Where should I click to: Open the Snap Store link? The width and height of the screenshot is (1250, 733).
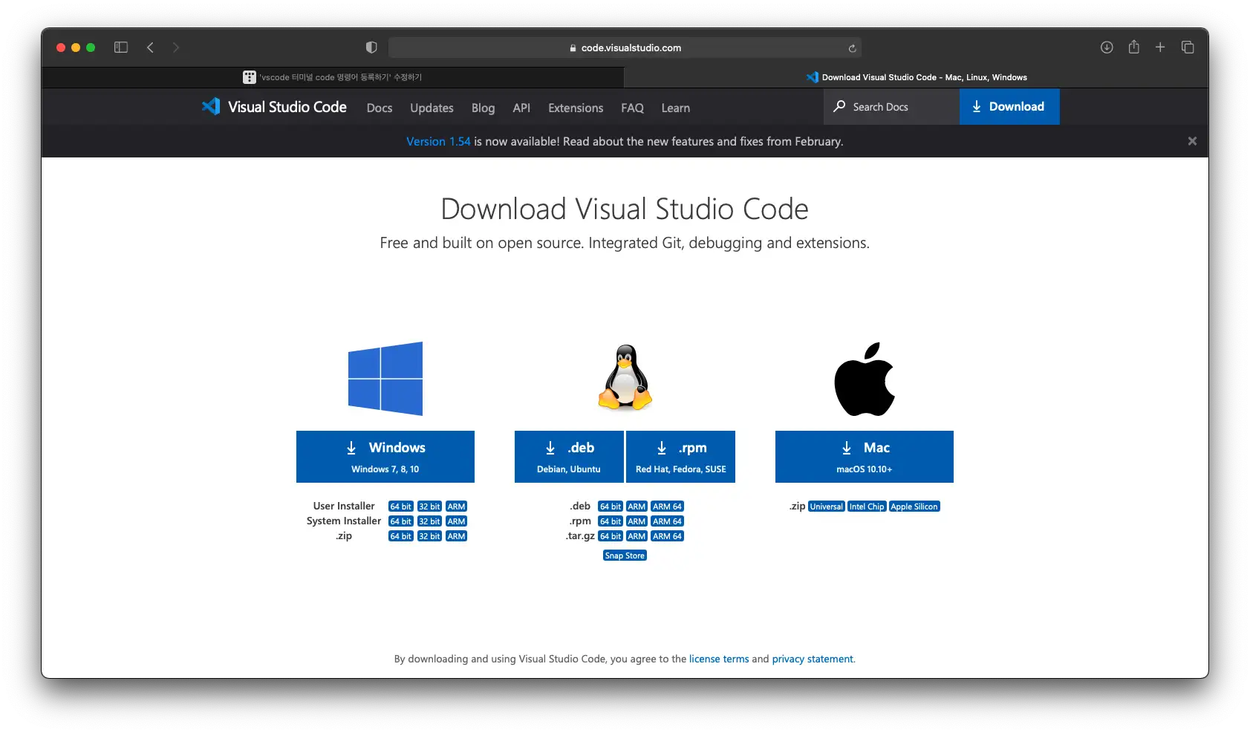point(625,556)
